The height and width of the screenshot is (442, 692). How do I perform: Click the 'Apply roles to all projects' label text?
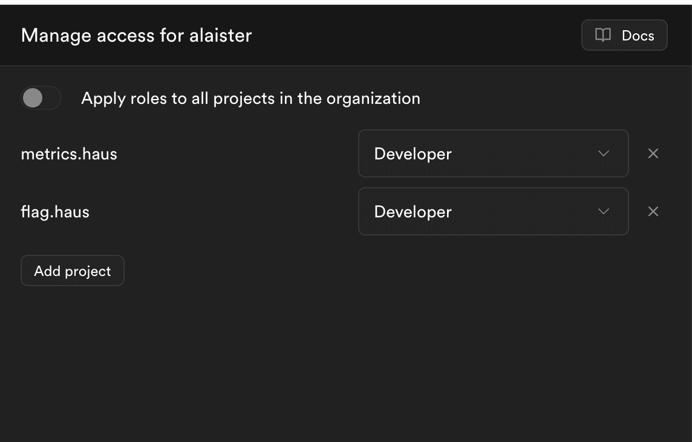click(250, 98)
